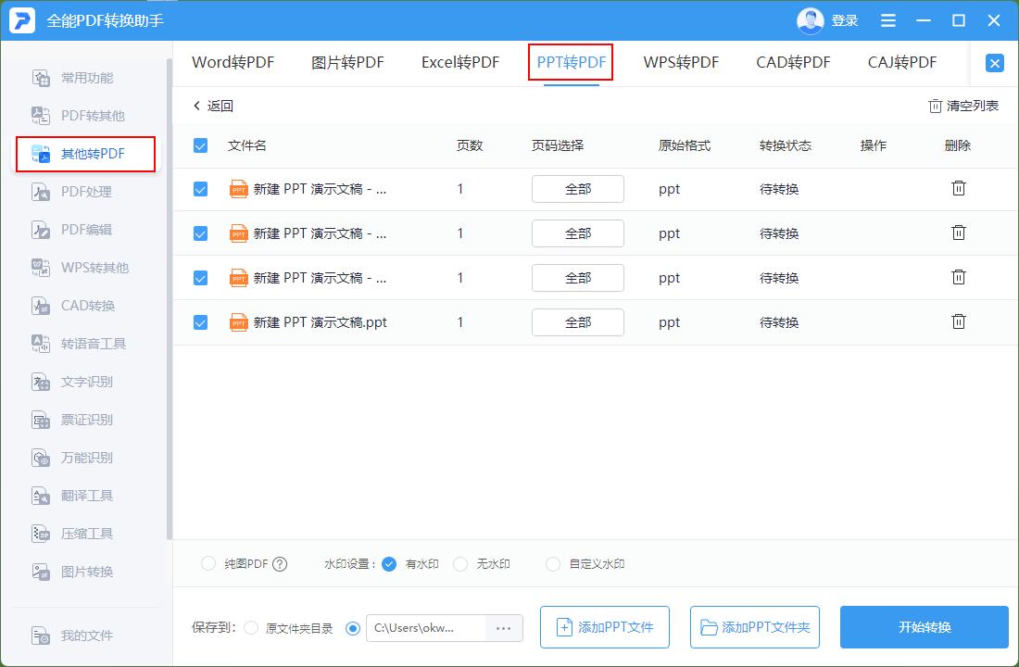This screenshot has width=1019, height=667.
Task: Uncheck the second file's checkbox
Action: [x=200, y=233]
